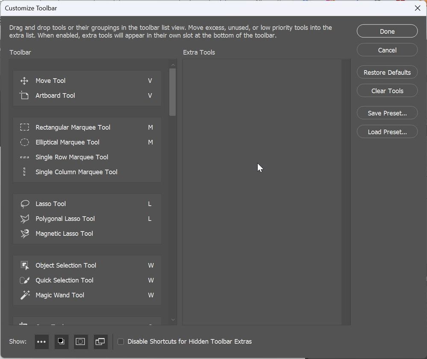Click Restore Defaults
This screenshot has width=427, height=359.
pos(387,72)
